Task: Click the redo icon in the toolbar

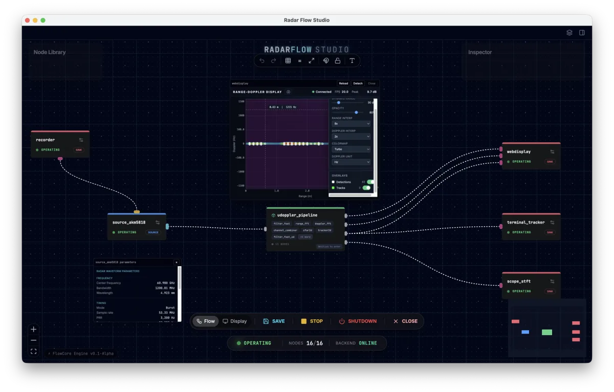Action: (274, 60)
